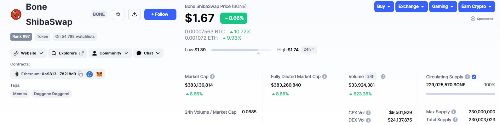Open the Website dropdown
Viewport: 500px width, 125px height.
coord(29,53)
